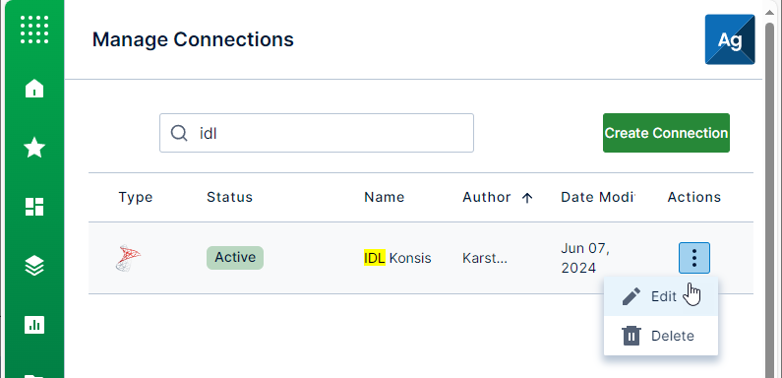This screenshot has height=378, width=782.
Task: Sort by the Author column arrow
Action: 527,198
